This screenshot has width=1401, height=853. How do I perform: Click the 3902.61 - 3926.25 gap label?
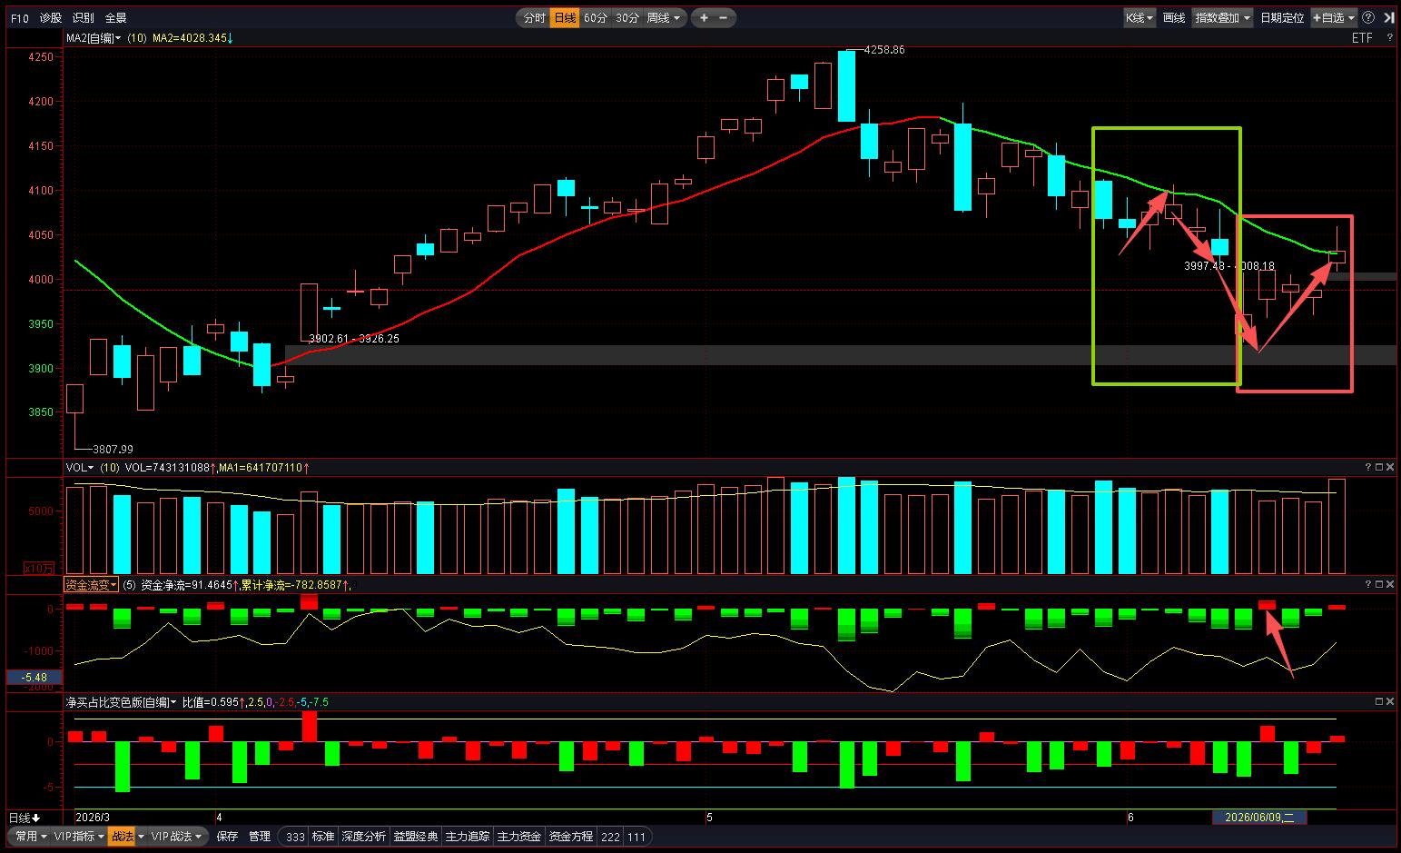pyautogui.click(x=354, y=339)
